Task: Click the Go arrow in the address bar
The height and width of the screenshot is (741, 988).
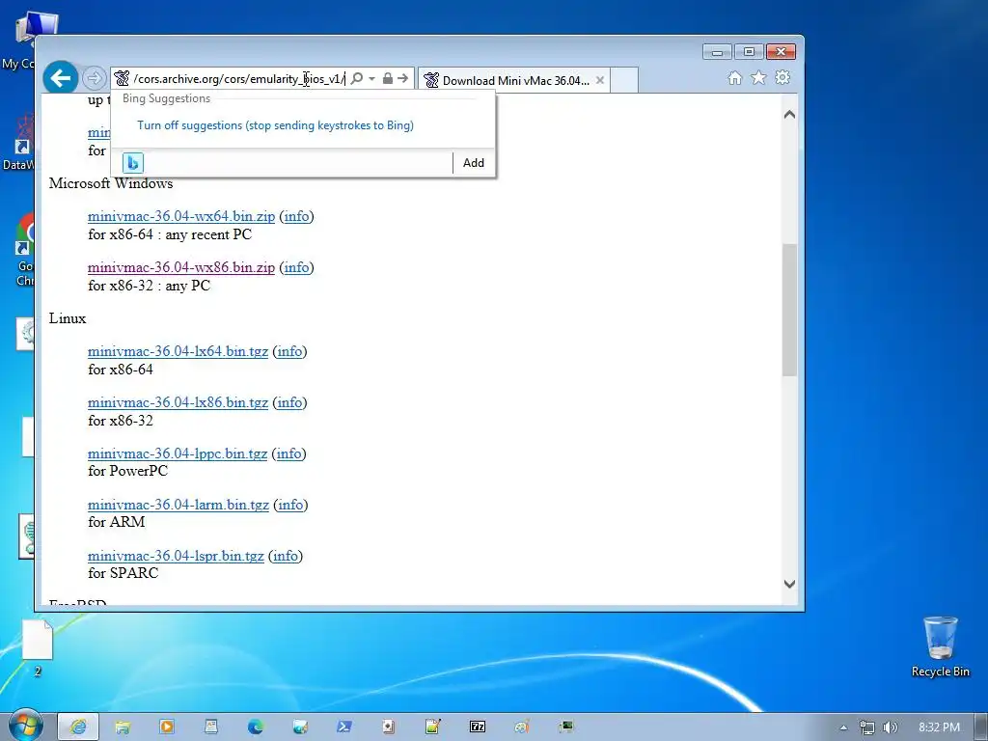Action: coord(403,78)
